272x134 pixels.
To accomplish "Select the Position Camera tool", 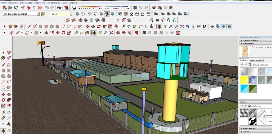I will point(193,27).
